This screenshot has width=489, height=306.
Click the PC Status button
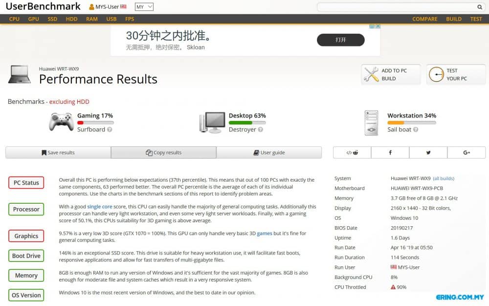click(26, 183)
